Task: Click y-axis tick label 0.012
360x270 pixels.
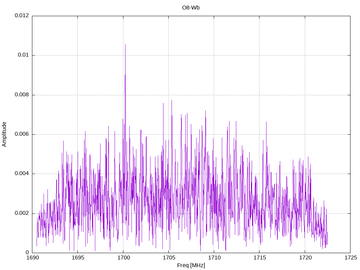Action: click(x=22, y=15)
